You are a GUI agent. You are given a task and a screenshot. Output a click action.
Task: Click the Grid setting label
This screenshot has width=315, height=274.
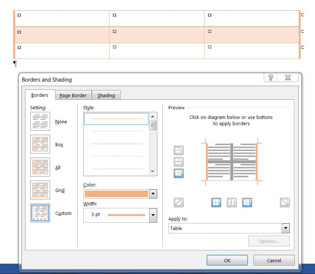point(60,190)
